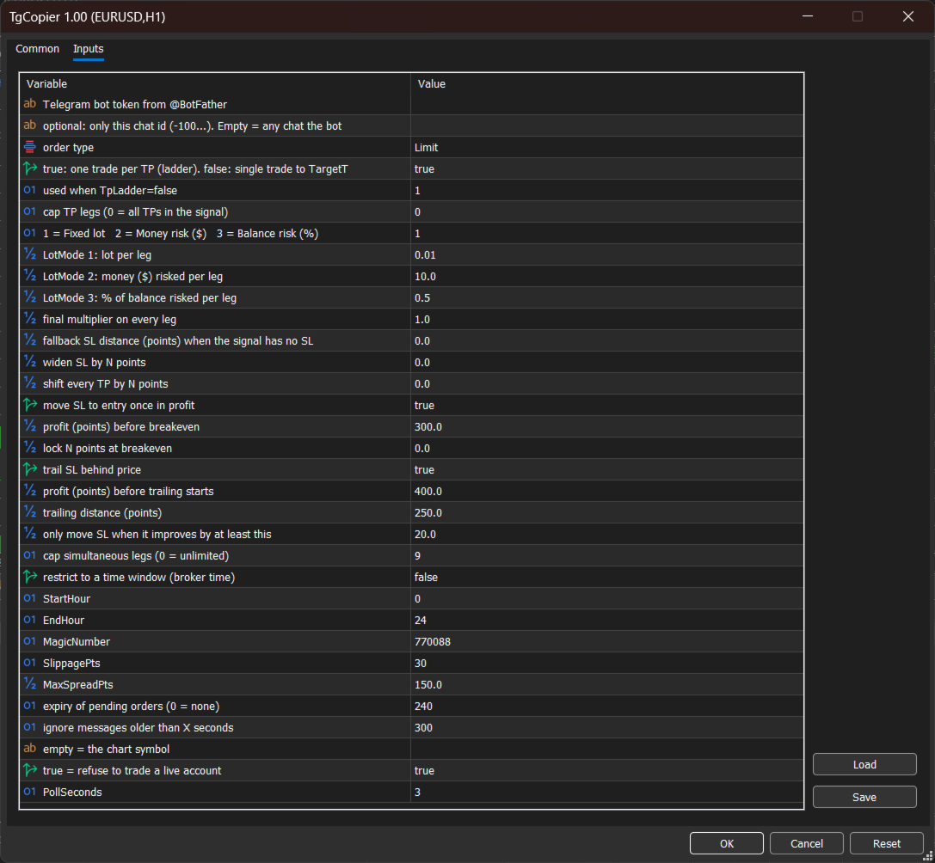The height and width of the screenshot is (863, 935).
Task: Click integer icon beside used when TpLadder=false
Action: [30, 189]
